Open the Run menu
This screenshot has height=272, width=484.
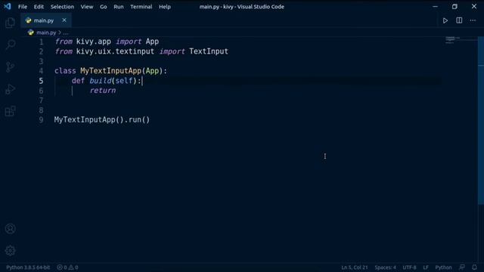pyautogui.click(x=118, y=7)
